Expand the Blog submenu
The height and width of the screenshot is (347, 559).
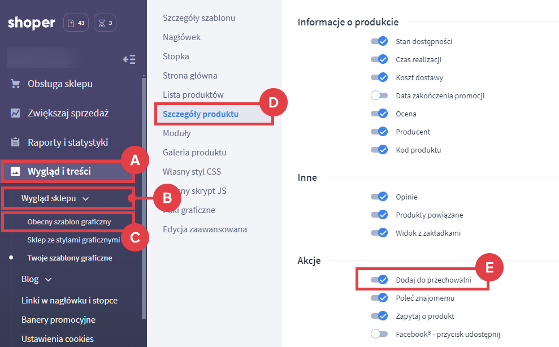(x=48, y=279)
